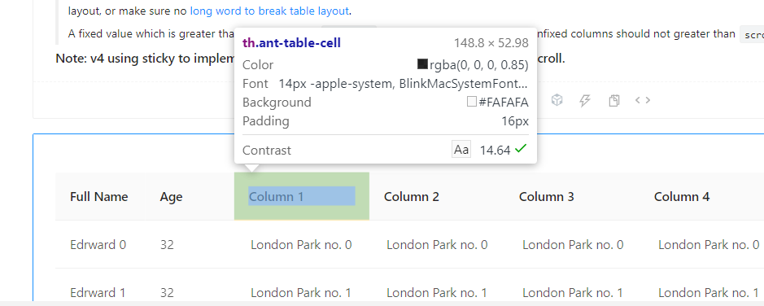
Task: Click London Park no. 1 under Column 4
Action: [709, 293]
